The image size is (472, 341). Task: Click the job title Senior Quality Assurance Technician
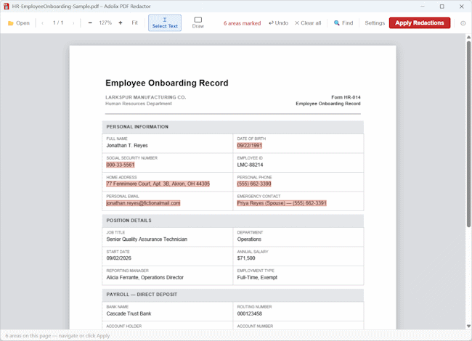147,239
